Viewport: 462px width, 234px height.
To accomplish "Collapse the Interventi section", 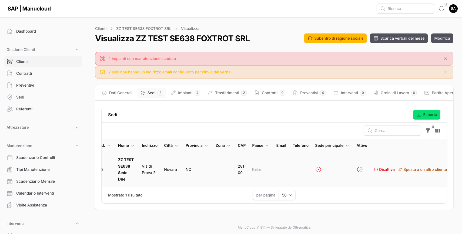I will pyautogui.click(x=77, y=223).
